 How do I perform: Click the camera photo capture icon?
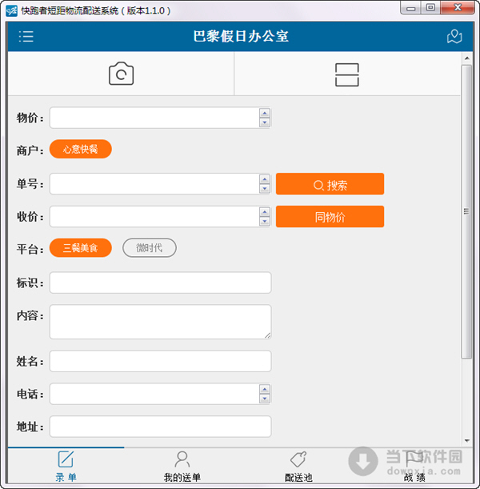(x=121, y=74)
